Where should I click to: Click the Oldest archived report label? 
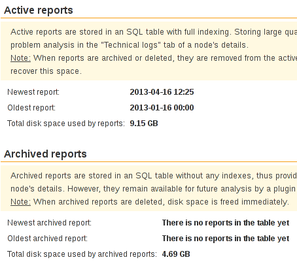(x=48, y=239)
